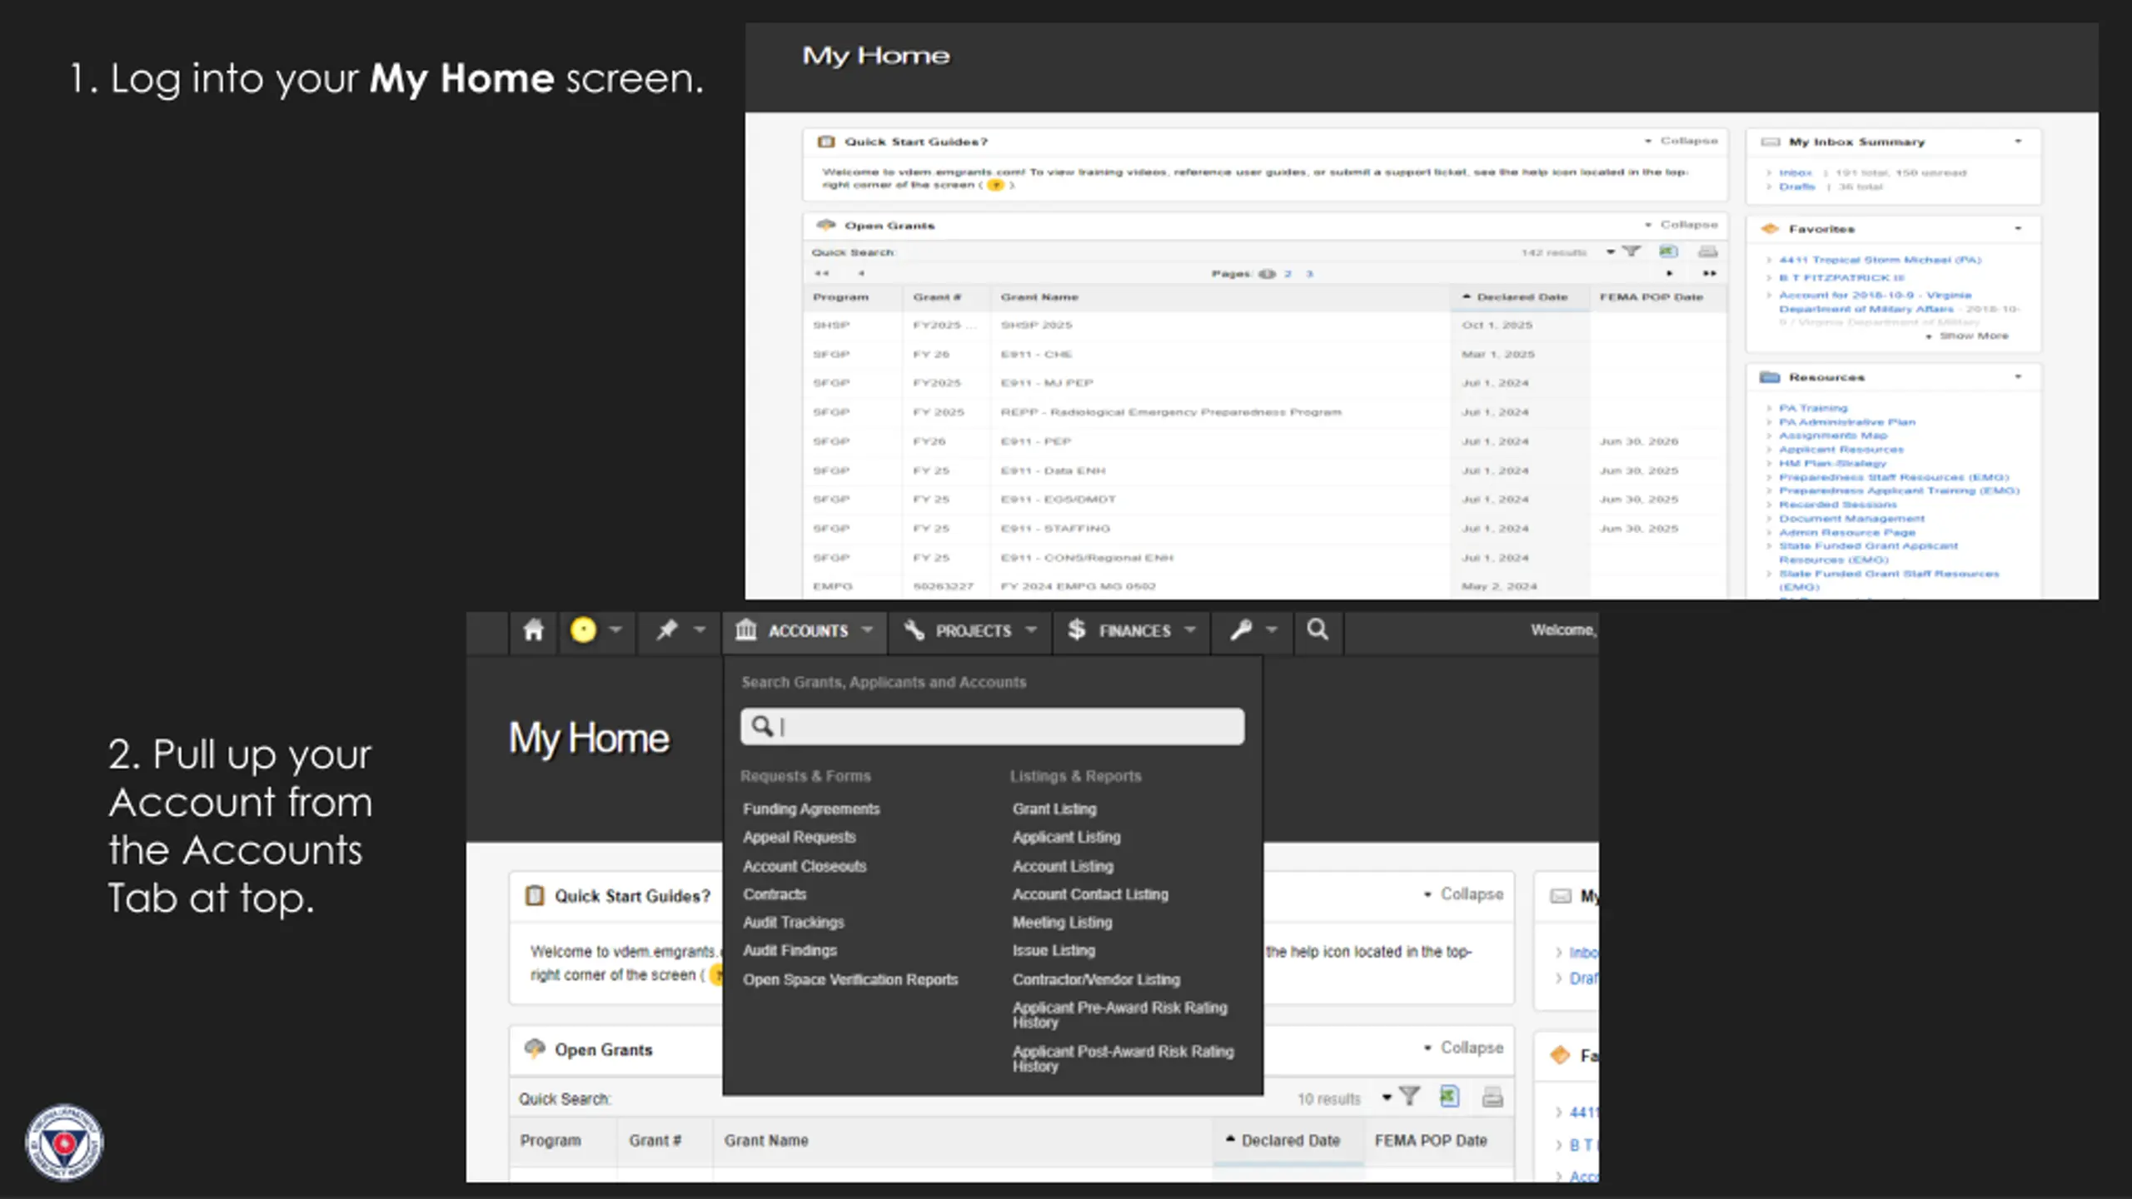Image resolution: width=2132 pixels, height=1199 pixels.
Task: Collapse the lower Open Grants panel
Action: pyautogui.click(x=1463, y=1047)
